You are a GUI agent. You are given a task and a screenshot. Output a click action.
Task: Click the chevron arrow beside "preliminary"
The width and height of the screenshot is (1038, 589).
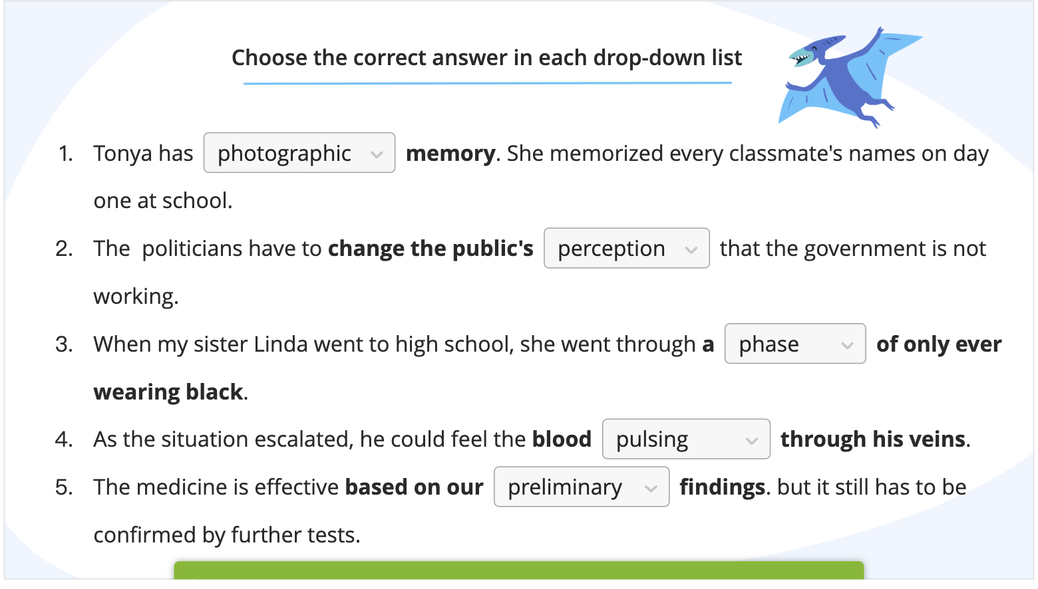651,489
